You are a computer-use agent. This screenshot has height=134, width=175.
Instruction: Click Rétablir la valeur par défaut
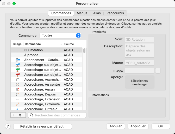point(42,126)
